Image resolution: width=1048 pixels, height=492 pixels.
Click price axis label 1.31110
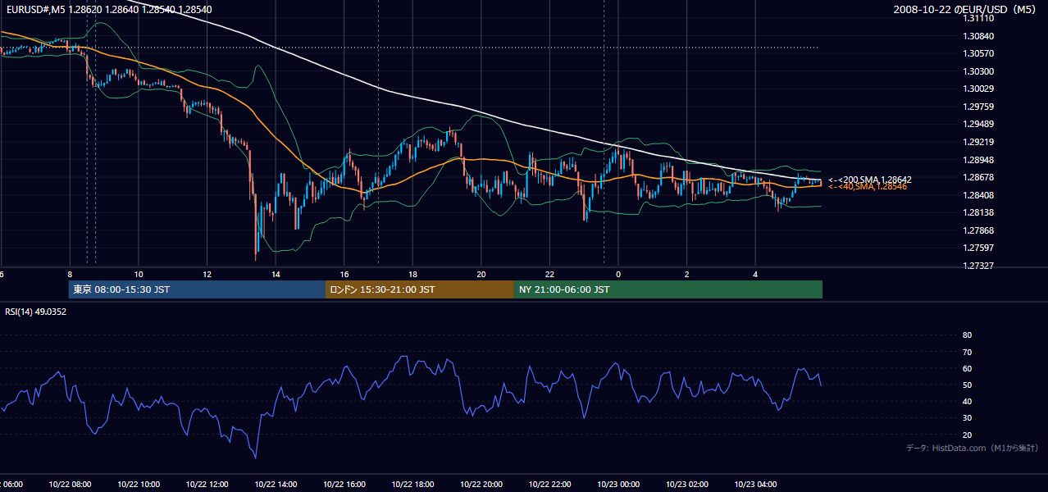978,18
